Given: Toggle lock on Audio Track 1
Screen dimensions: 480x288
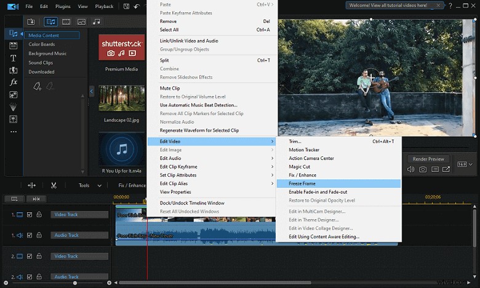Looking at the screenshot, I should click(x=39, y=235).
